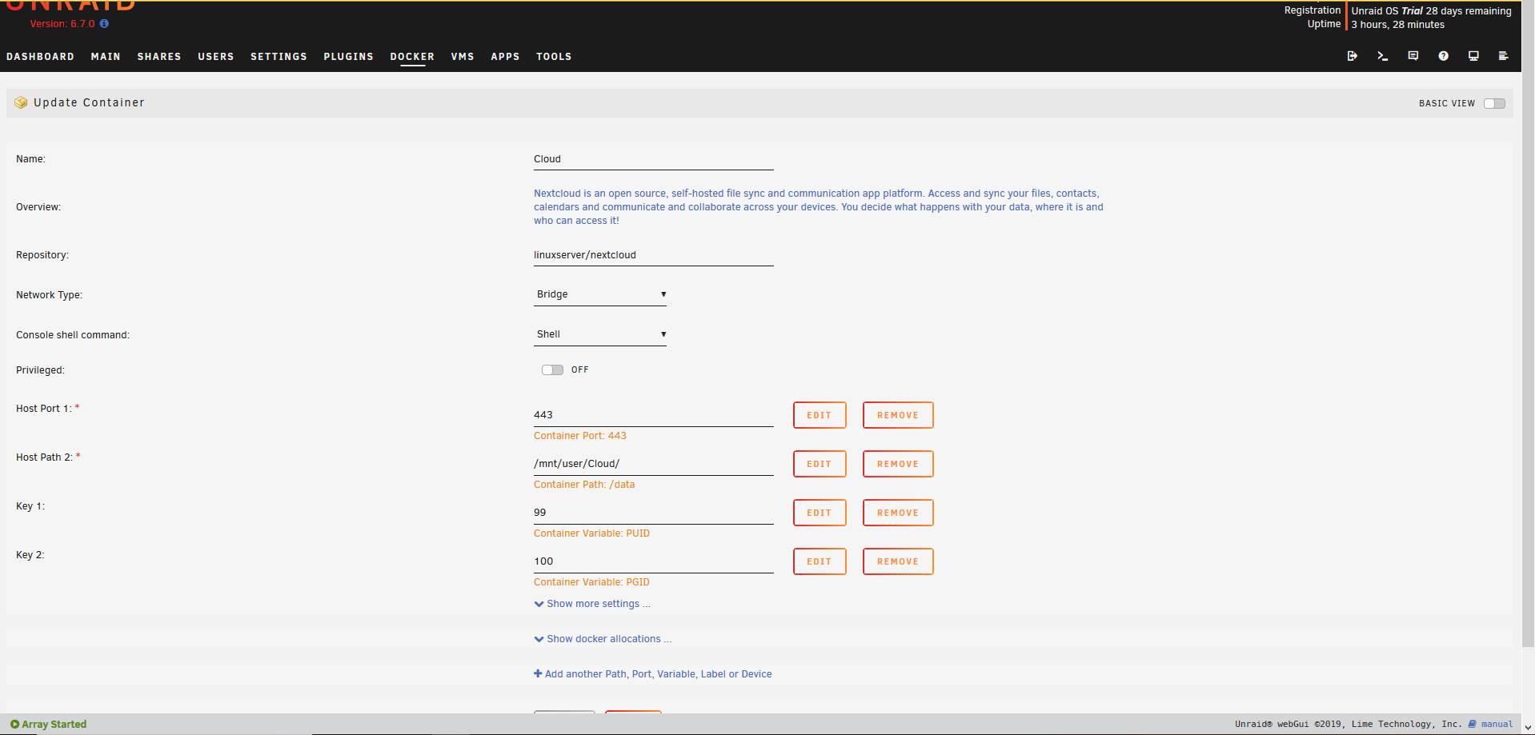Open the Console shell command dropdown

click(x=600, y=334)
